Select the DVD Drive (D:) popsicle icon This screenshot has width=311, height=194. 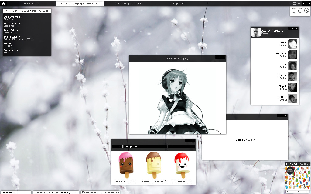pos(182,165)
